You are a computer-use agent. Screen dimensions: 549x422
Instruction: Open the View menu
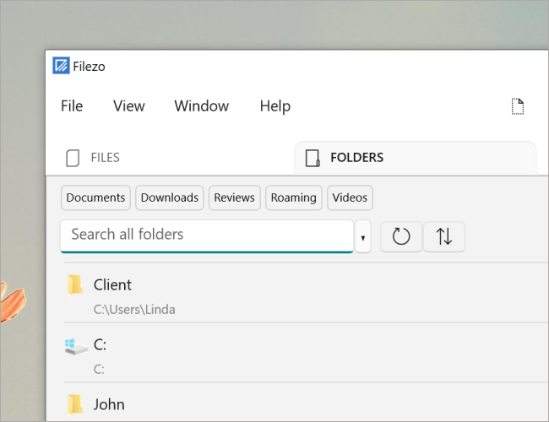[x=129, y=106]
